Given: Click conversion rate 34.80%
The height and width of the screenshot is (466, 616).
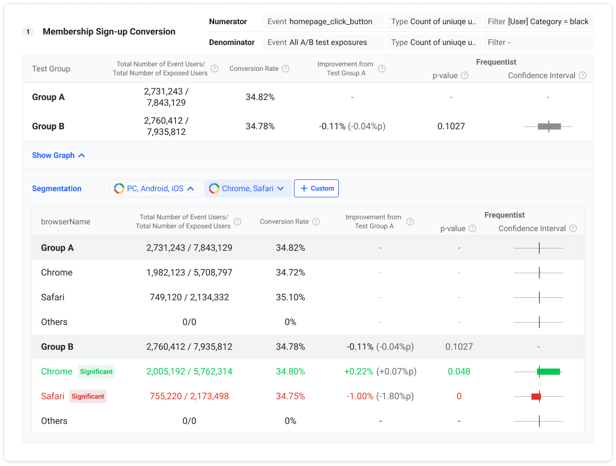Looking at the screenshot, I should 291,372.
